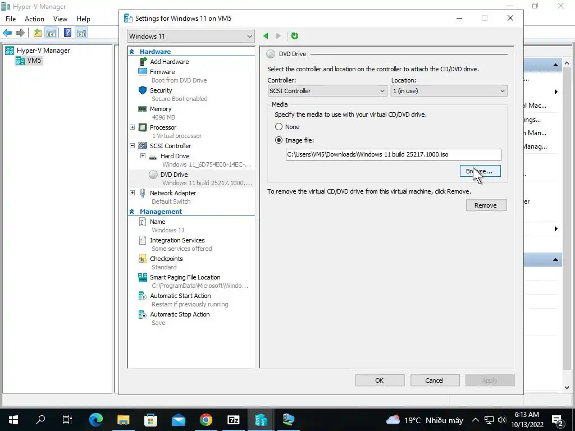Click OK to confirm settings
This screenshot has height=431, width=575.
point(380,380)
